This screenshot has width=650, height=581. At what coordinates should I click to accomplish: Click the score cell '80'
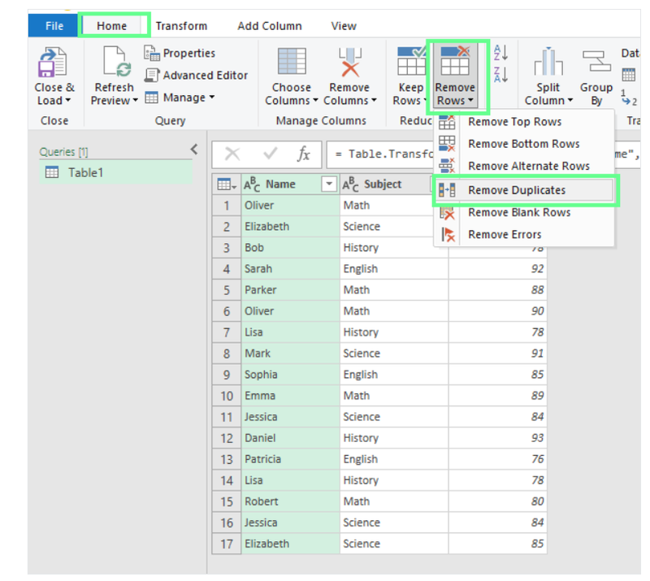497,501
